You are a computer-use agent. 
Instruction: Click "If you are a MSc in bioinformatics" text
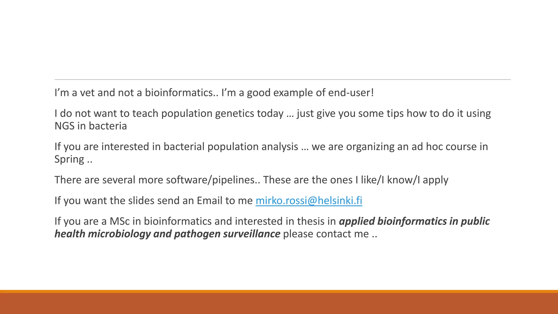[133, 221]
